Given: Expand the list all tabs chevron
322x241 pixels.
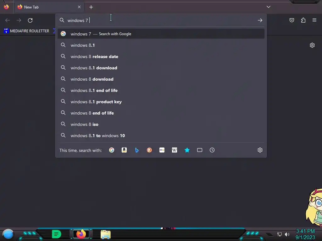Looking at the screenshot, I should click(x=269, y=7).
